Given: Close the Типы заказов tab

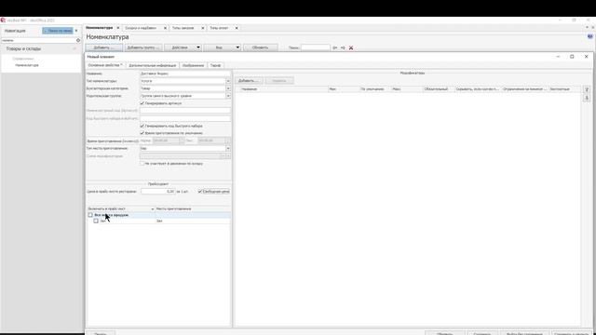Looking at the screenshot, I should click(x=203, y=28).
